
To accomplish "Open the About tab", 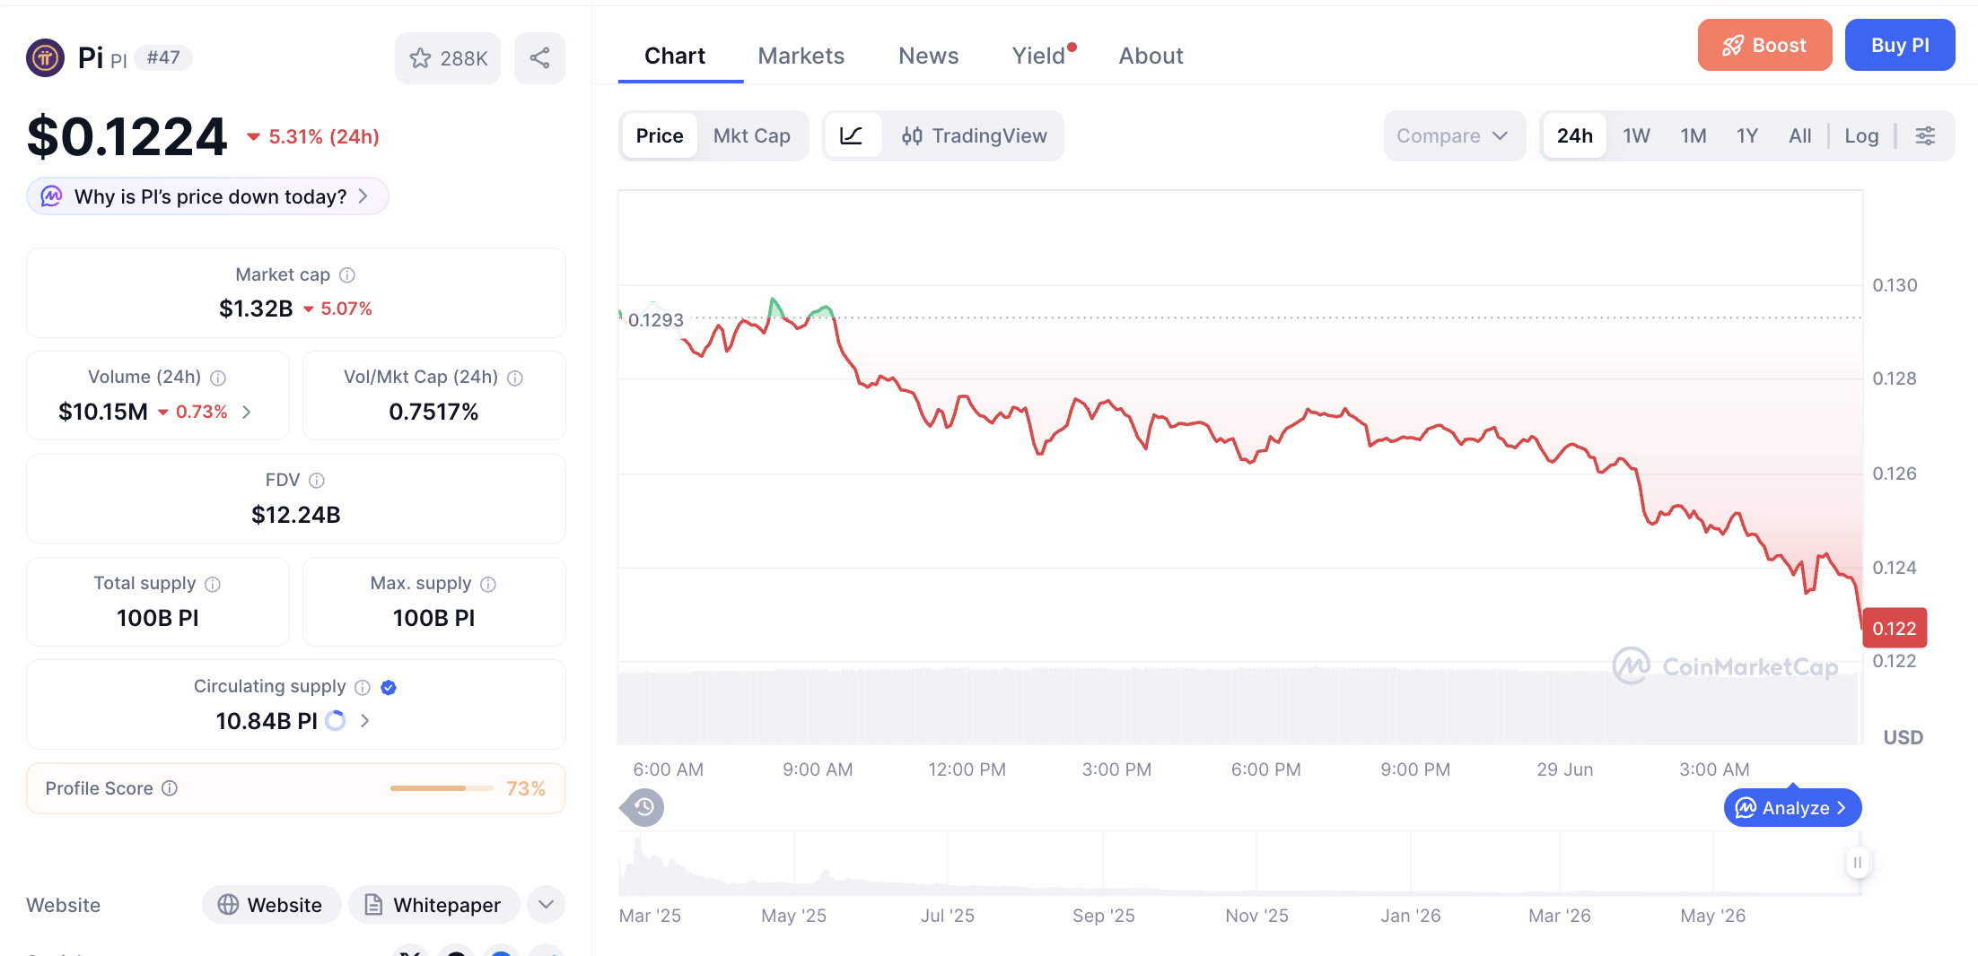I will tap(1151, 56).
